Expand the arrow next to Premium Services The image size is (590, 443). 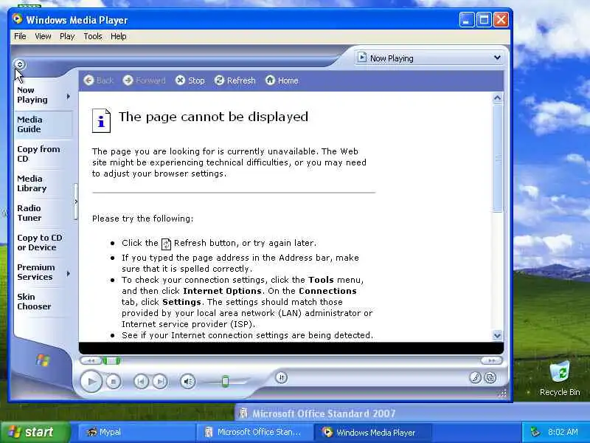coord(68,273)
